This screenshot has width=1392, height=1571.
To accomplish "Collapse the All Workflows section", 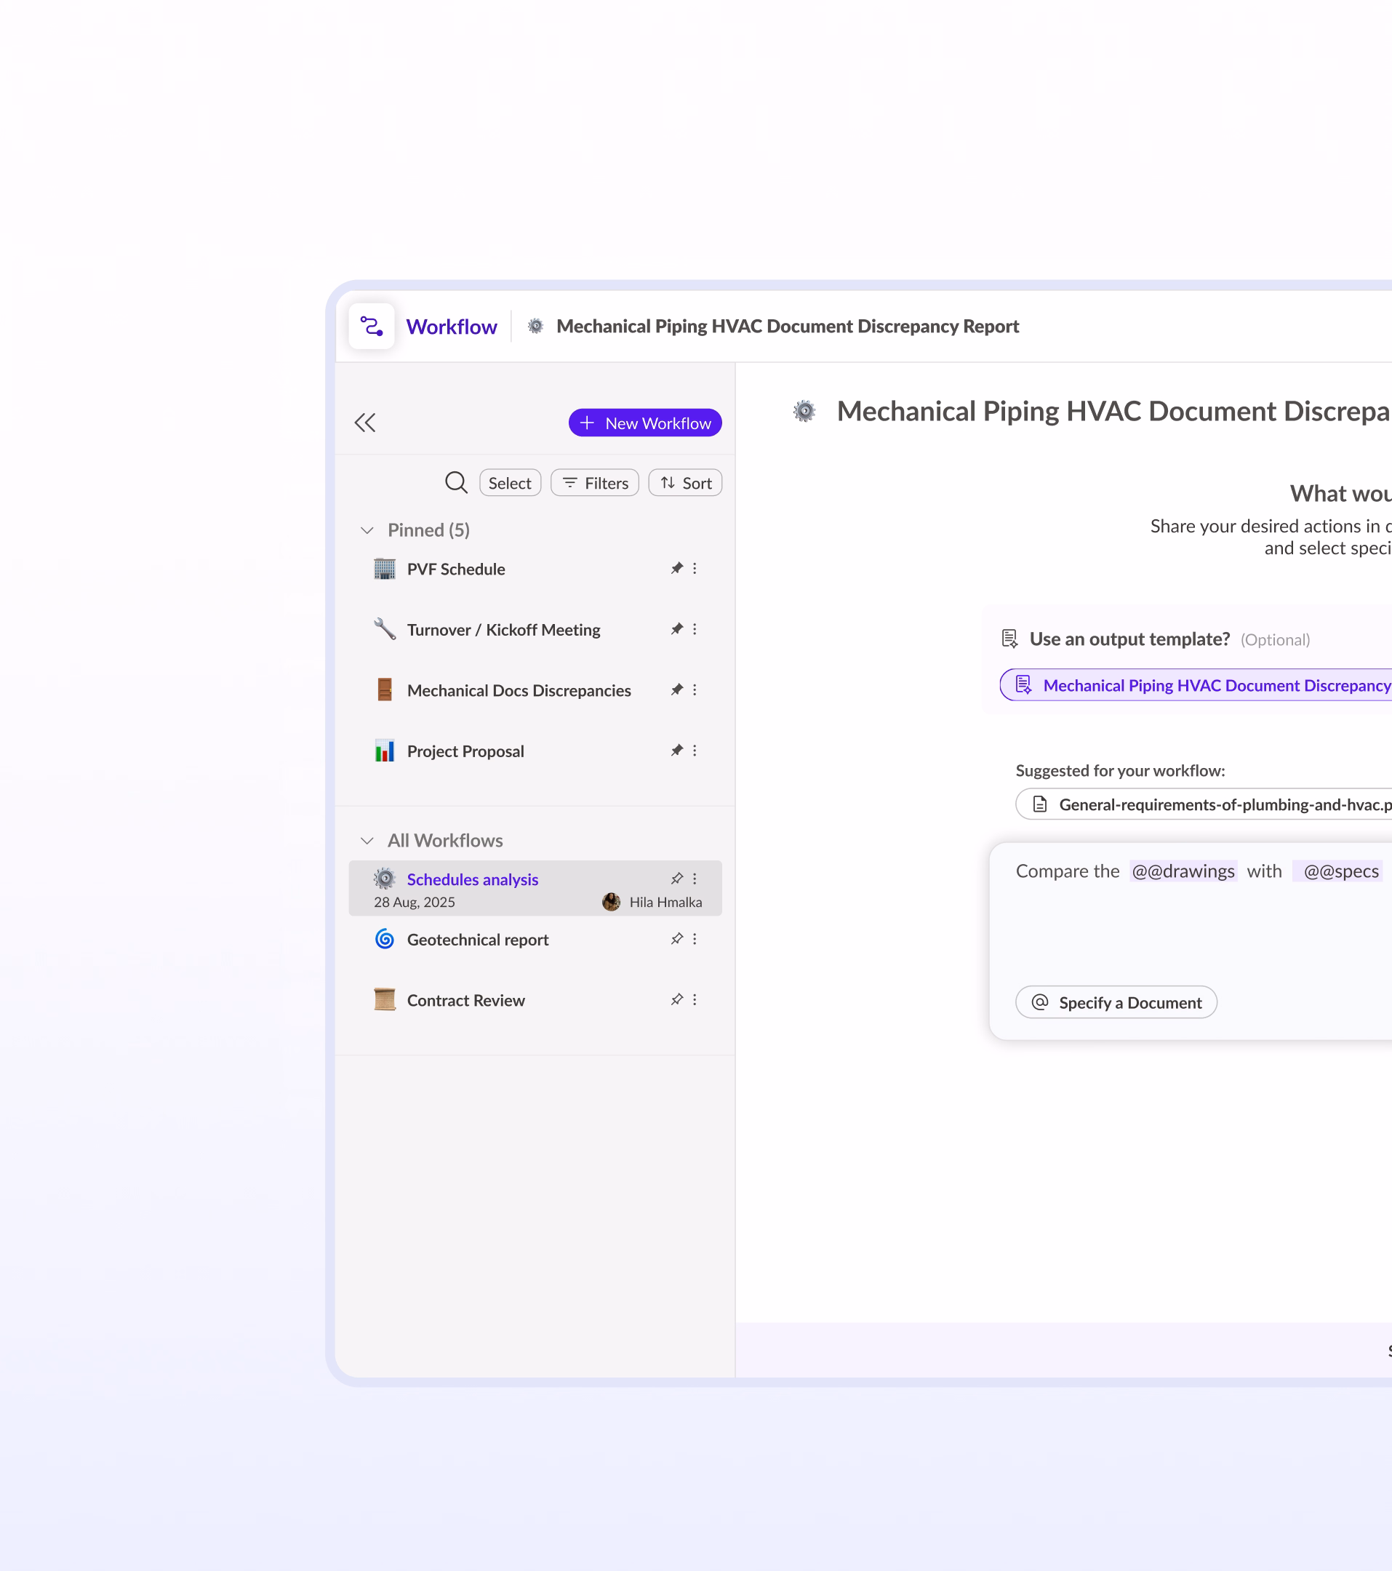I will point(367,840).
